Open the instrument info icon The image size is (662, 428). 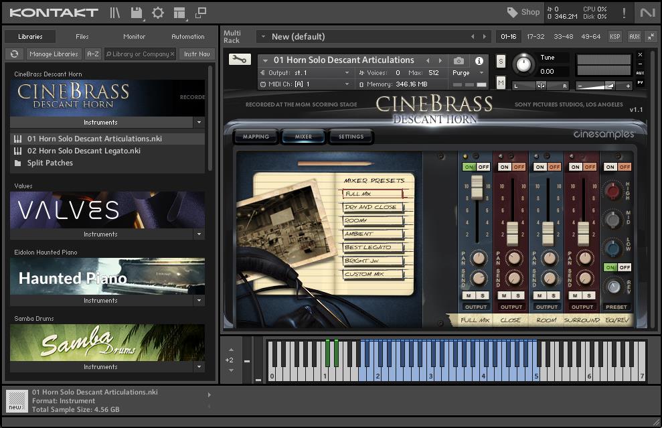point(479,61)
